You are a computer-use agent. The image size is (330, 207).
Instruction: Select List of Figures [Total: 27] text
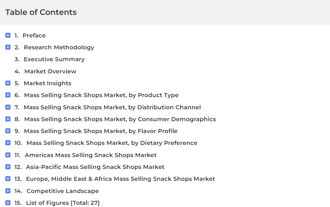(63, 203)
